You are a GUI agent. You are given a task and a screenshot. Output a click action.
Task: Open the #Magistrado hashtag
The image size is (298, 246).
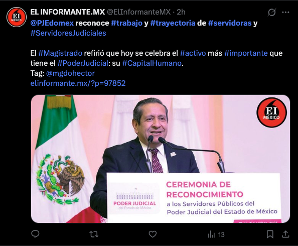click(60, 53)
